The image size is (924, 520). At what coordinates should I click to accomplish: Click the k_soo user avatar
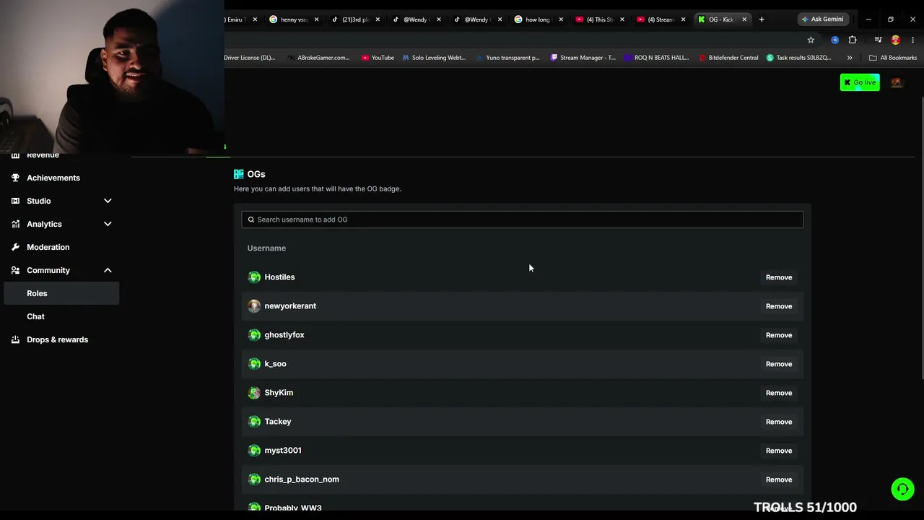(x=254, y=364)
